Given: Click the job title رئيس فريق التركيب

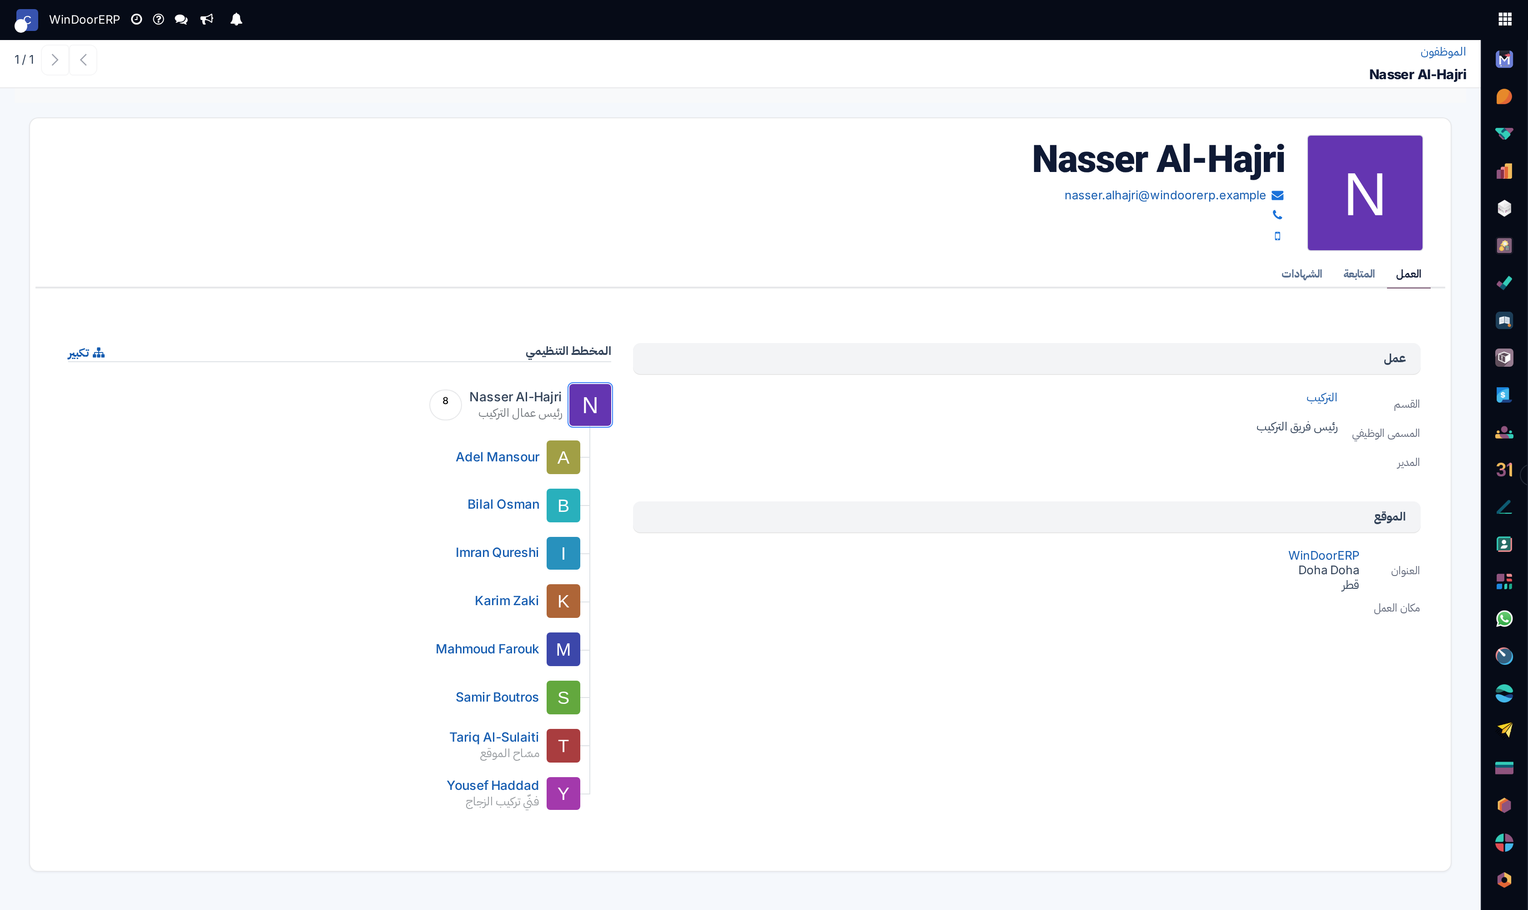Looking at the screenshot, I should pyautogui.click(x=1297, y=427).
